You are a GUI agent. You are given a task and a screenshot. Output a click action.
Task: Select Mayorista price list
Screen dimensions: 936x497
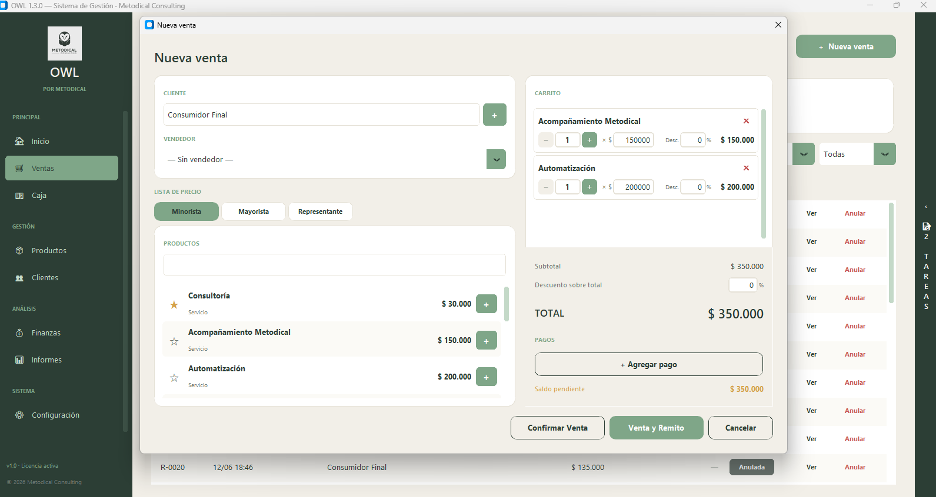254,211
